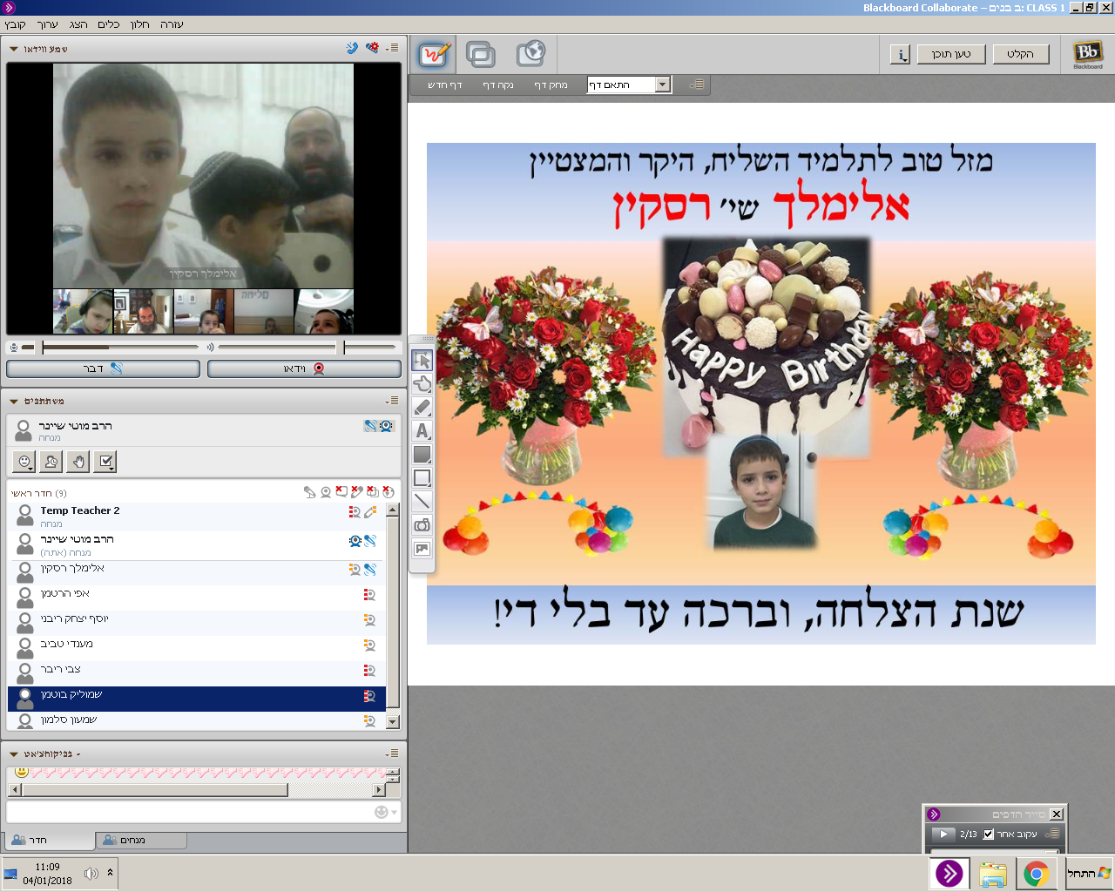The width and height of the screenshot is (1115, 892).
Task: Toggle global chat permission in participants header
Action: [x=341, y=492]
